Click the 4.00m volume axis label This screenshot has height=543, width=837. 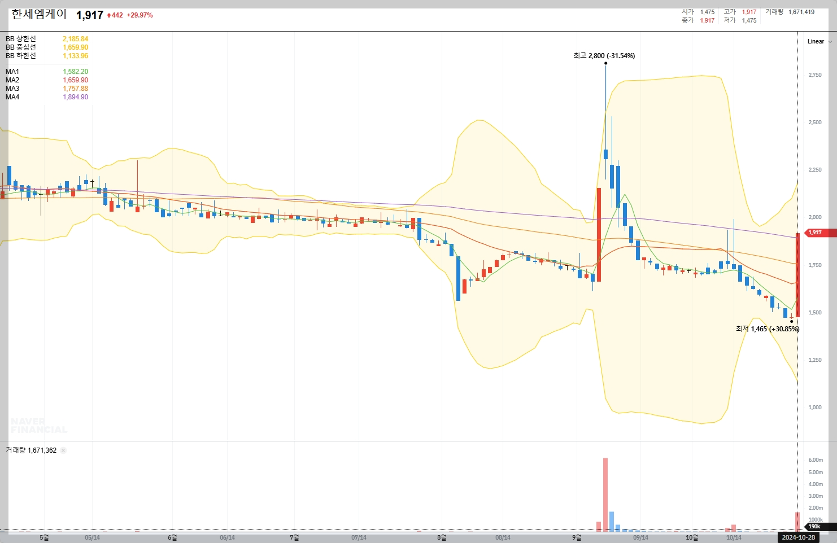[816, 484]
